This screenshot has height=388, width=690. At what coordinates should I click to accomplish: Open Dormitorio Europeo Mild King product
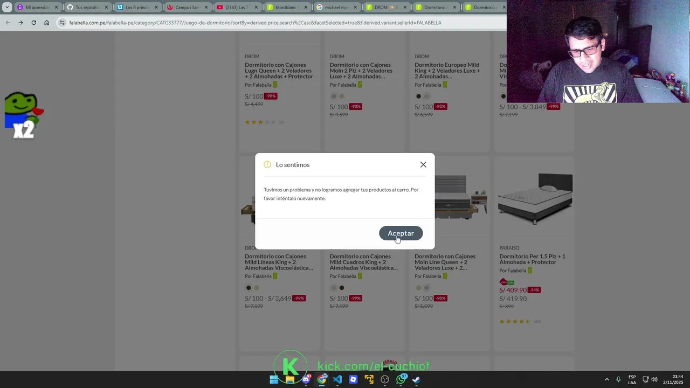point(447,71)
